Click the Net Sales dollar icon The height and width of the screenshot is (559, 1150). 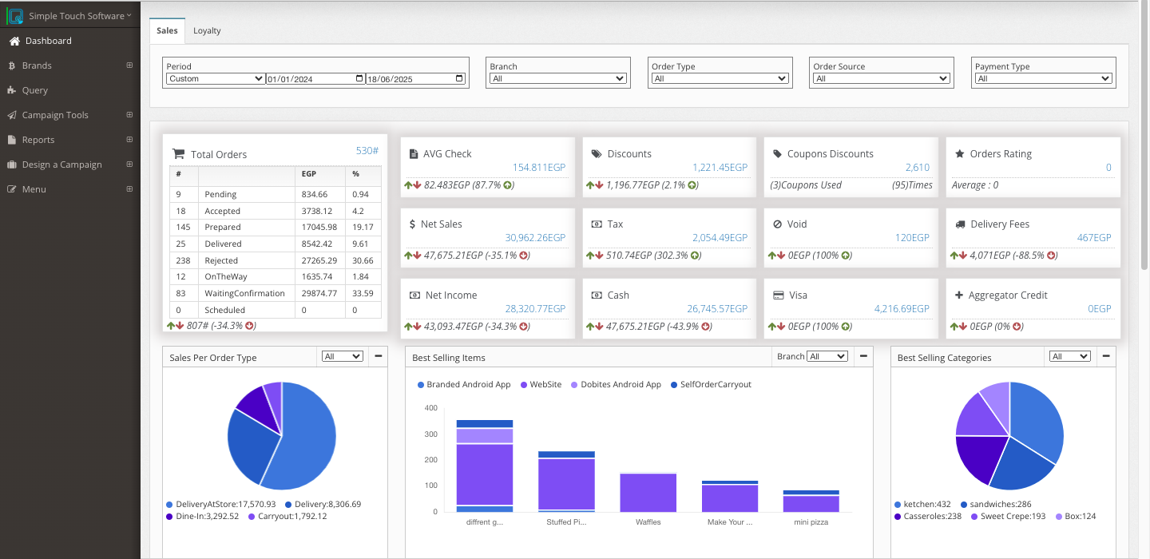(x=412, y=224)
